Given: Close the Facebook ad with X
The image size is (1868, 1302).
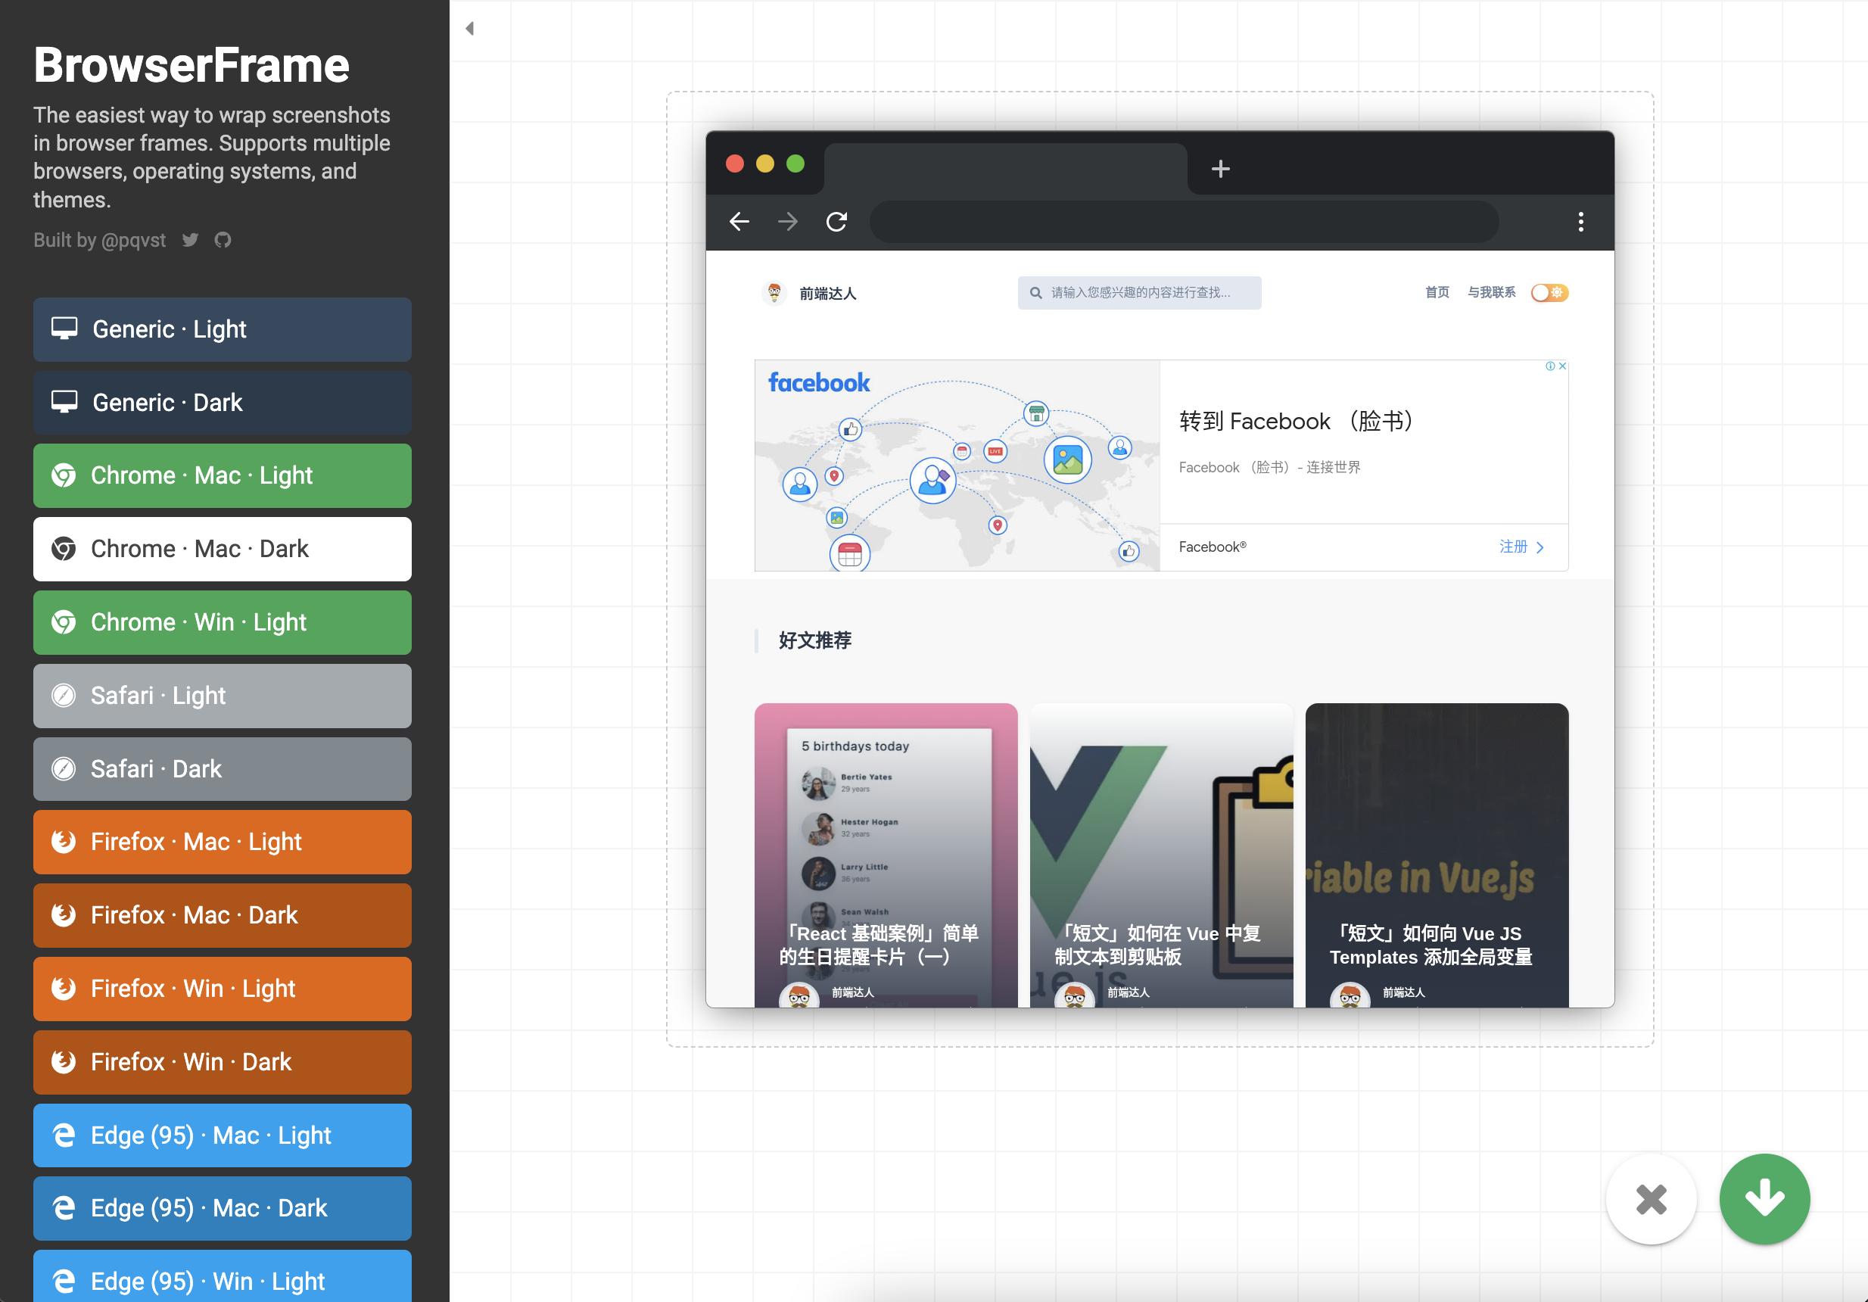Looking at the screenshot, I should pos(1562,366).
